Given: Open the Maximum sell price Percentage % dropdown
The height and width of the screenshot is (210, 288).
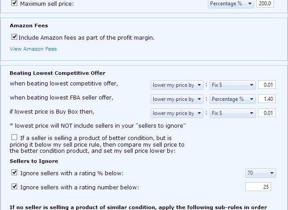Looking at the screenshot, I should point(231,4).
